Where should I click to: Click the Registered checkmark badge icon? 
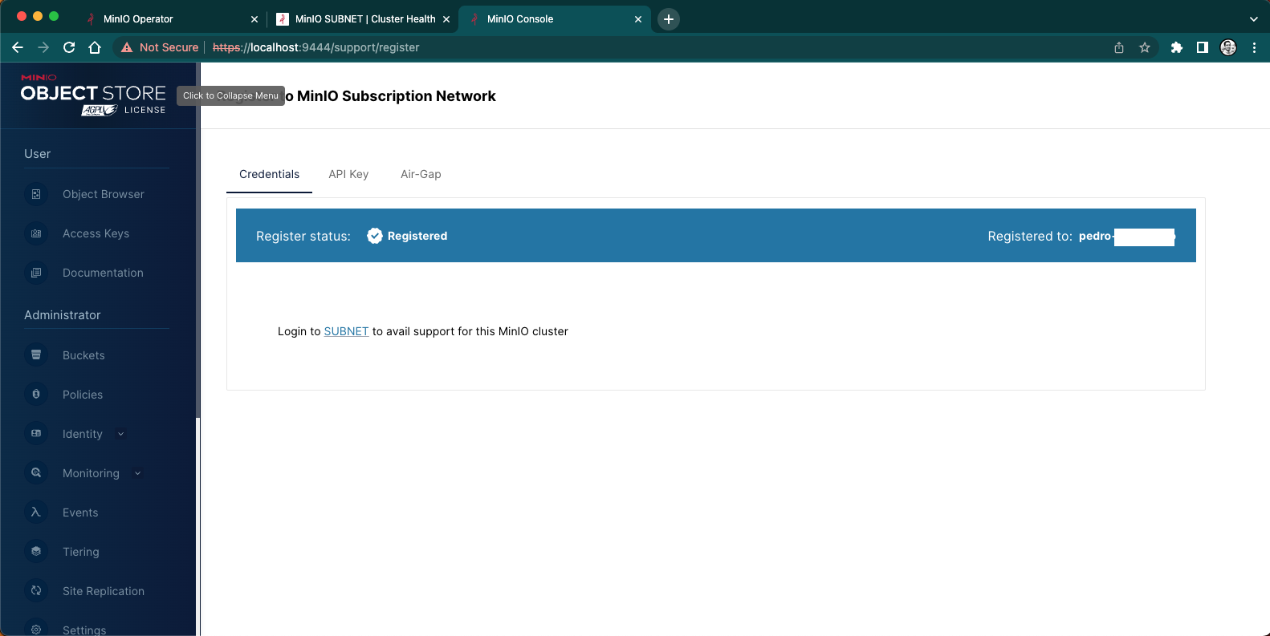(x=375, y=236)
